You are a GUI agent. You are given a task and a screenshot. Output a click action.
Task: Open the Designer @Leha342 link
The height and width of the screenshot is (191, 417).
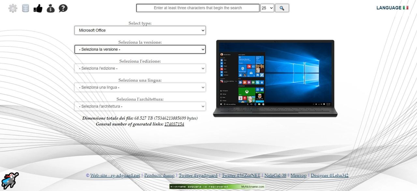pos(330,175)
